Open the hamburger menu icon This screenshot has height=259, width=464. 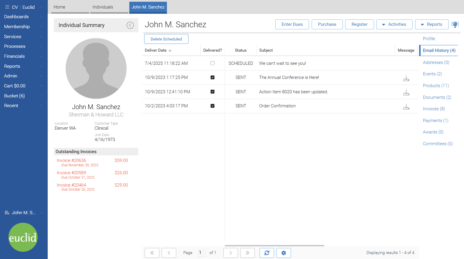point(7,7)
